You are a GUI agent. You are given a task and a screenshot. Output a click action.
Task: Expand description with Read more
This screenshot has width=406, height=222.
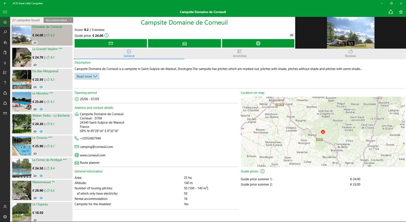[87, 76]
